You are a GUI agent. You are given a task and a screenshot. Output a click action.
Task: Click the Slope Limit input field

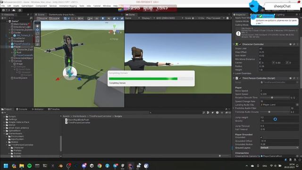click(279, 49)
